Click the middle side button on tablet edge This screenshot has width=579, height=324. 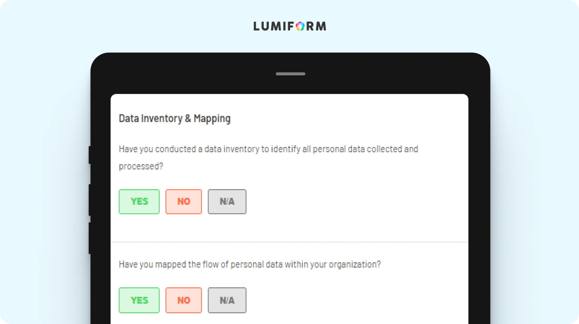90,200
